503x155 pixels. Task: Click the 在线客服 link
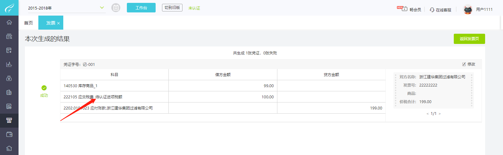coord(444,10)
